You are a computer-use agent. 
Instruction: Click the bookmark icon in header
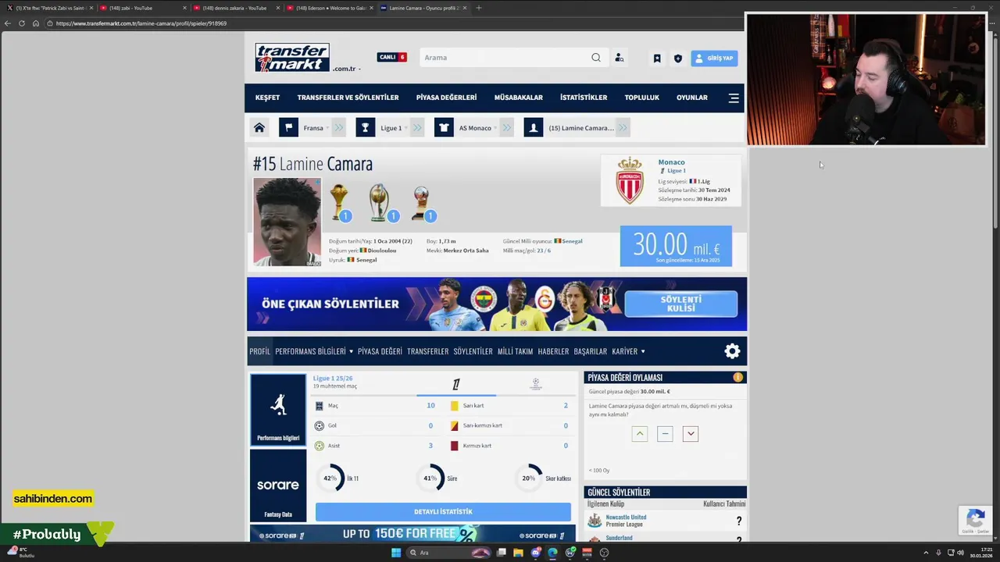point(657,59)
